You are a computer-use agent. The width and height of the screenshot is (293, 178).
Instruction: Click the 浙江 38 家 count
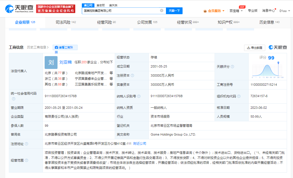click(60, 79)
